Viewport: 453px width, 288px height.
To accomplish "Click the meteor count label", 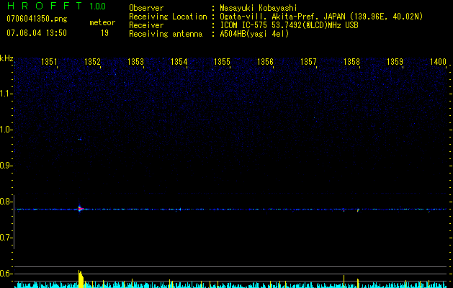I will (x=102, y=22).
